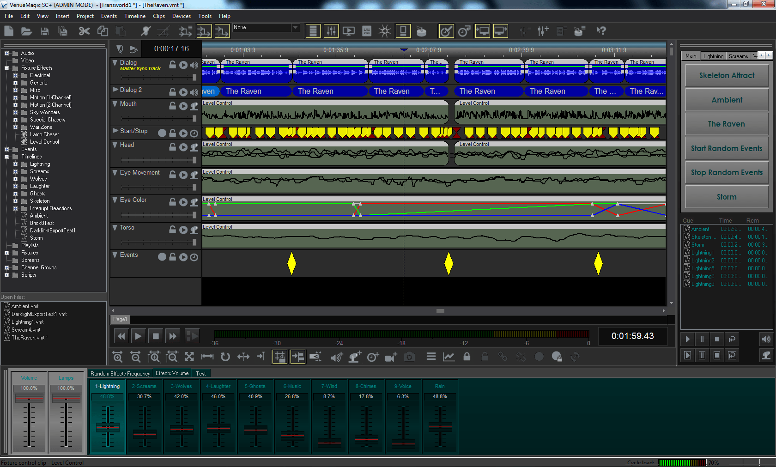Collapse the Mouth track

tap(115, 104)
